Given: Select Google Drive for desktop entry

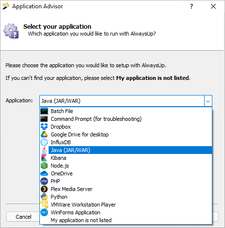Looking at the screenshot, I should [126, 134].
